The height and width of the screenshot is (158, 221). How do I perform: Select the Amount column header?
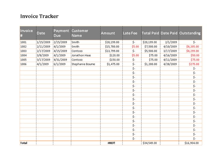[111, 33]
